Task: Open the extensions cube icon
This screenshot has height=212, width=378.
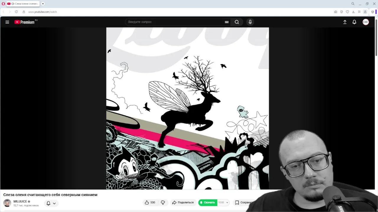Action: point(372,12)
